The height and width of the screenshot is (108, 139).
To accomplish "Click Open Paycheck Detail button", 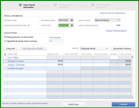I will click(x=33, y=49).
